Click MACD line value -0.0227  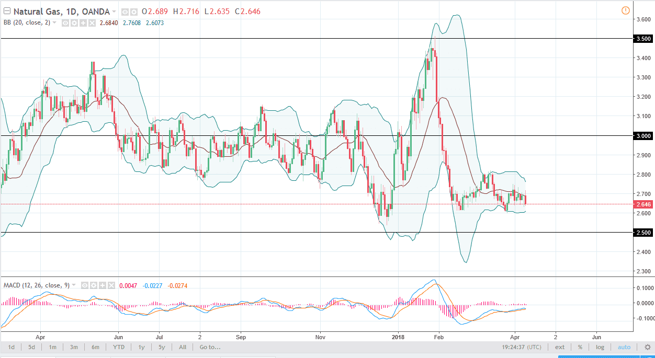point(152,286)
